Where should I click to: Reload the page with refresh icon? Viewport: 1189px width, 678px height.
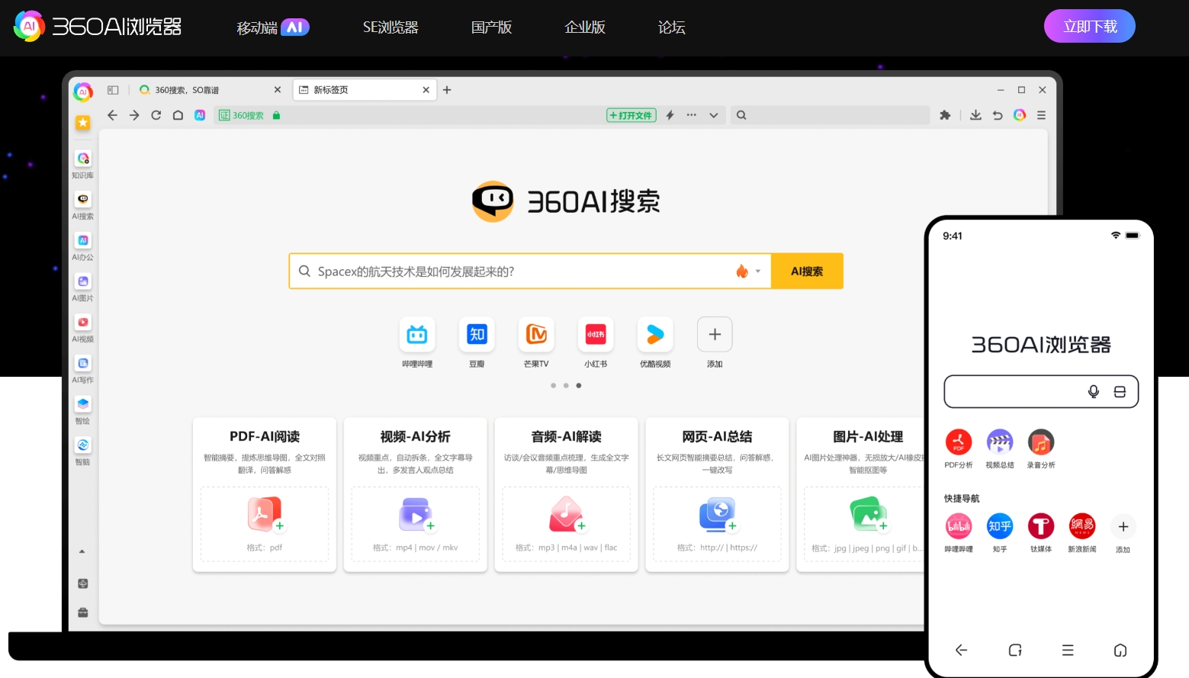pyautogui.click(x=156, y=115)
